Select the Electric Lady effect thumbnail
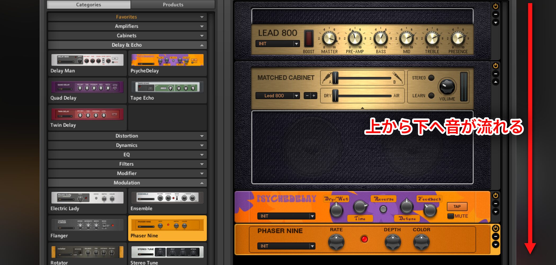The height and width of the screenshot is (265, 556). [87, 198]
